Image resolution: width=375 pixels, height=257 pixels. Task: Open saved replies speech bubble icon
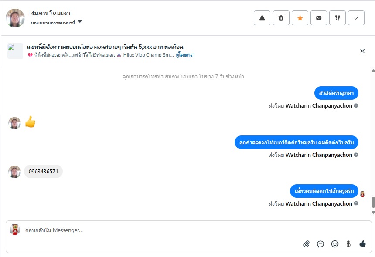[320, 244]
